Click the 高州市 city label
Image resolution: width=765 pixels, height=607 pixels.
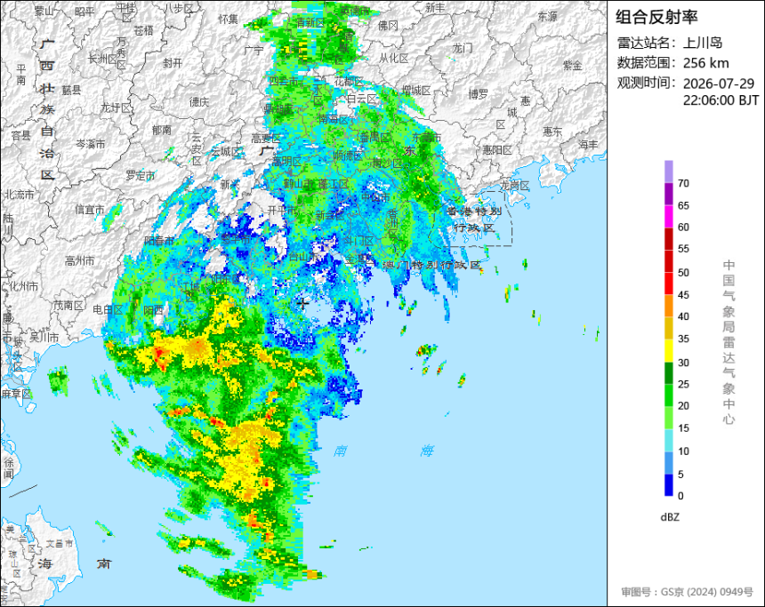click(x=79, y=261)
